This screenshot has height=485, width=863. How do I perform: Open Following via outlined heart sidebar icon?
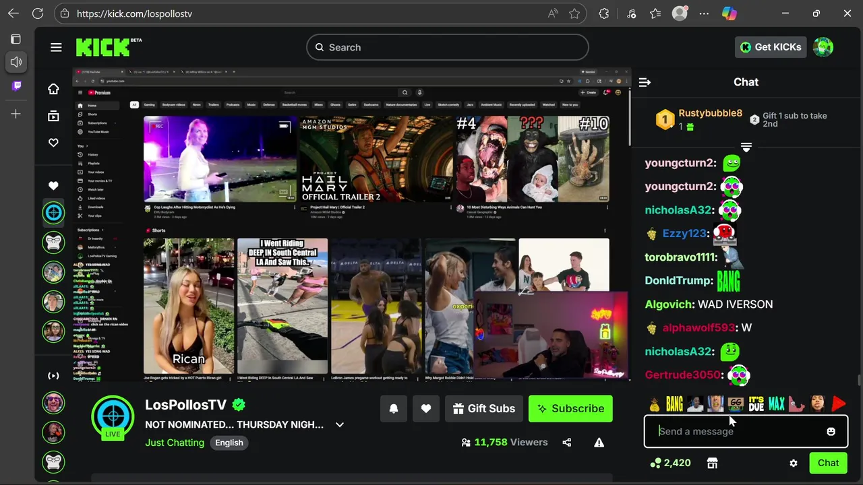[x=53, y=143]
